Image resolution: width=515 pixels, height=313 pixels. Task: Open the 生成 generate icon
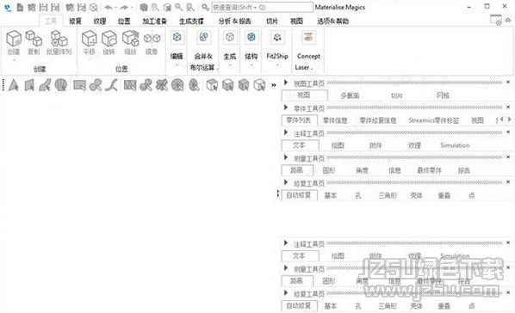pos(230,37)
